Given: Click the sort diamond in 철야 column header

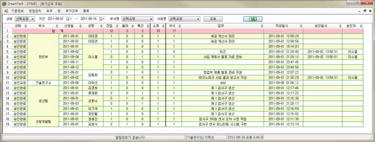Looking at the screenshot, I should (x=133, y=26).
